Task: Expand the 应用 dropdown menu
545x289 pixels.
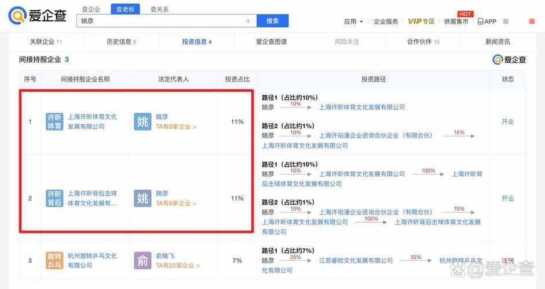Action: [353, 21]
